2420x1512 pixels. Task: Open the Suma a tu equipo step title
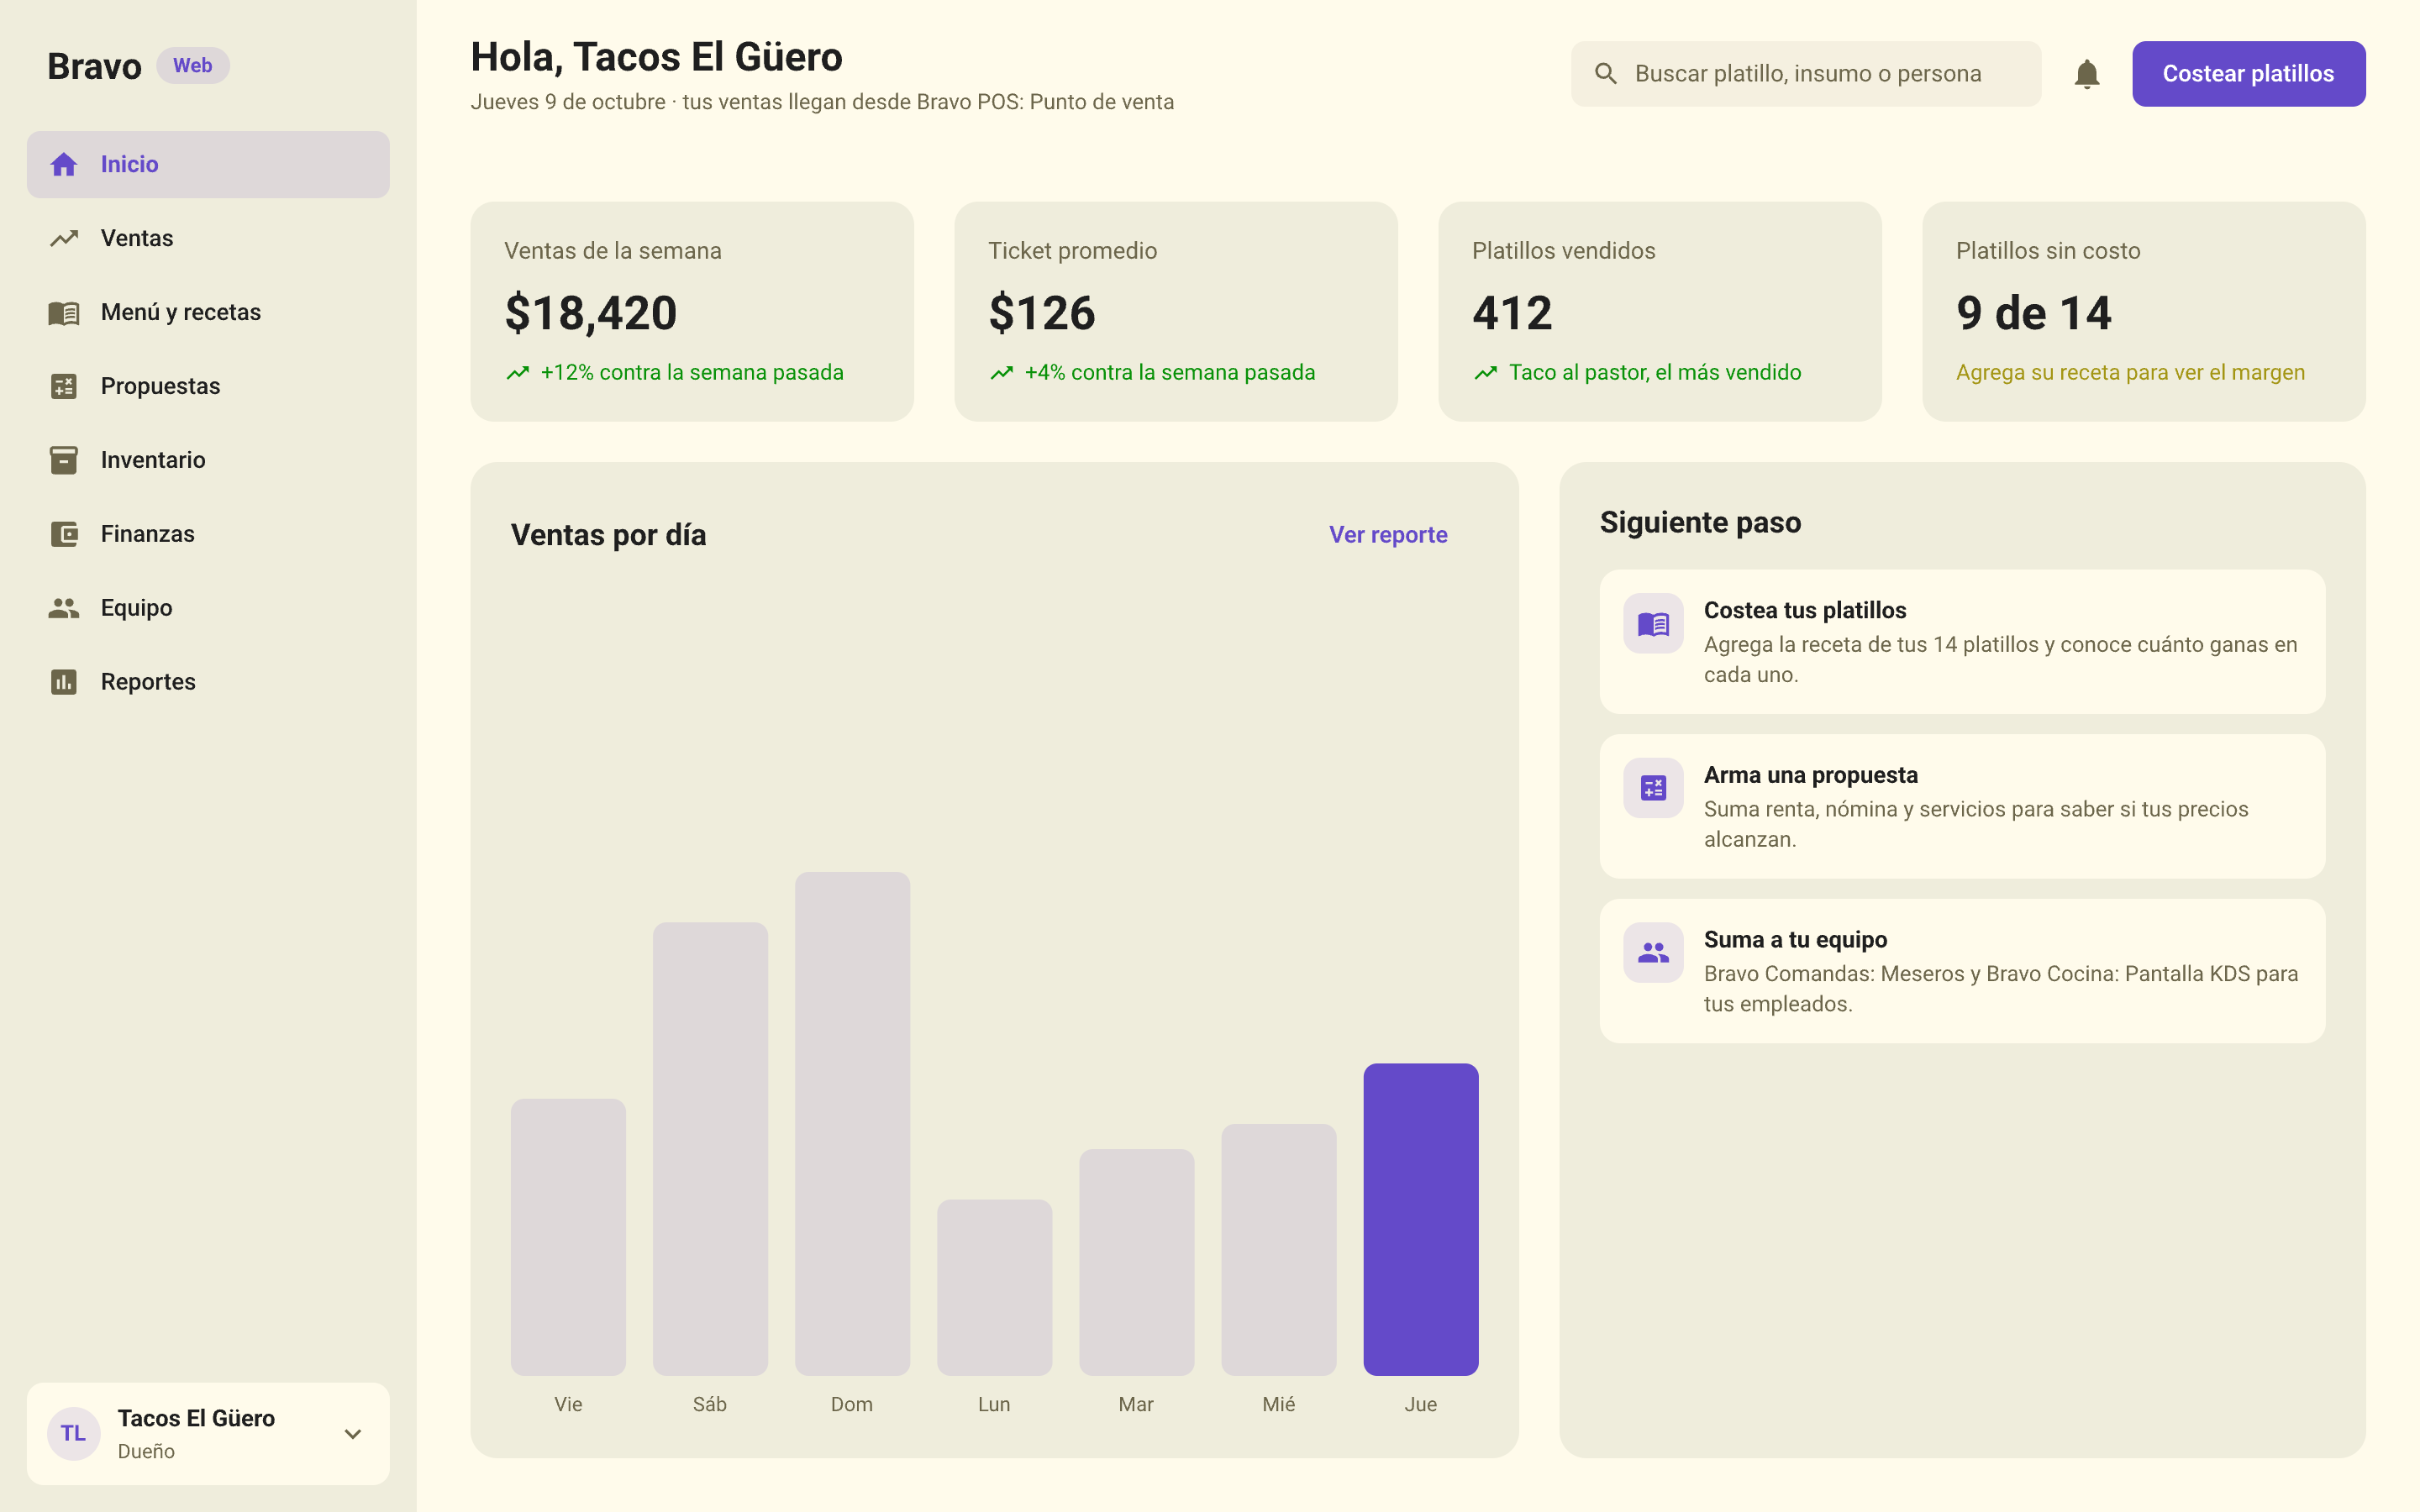1795,940
